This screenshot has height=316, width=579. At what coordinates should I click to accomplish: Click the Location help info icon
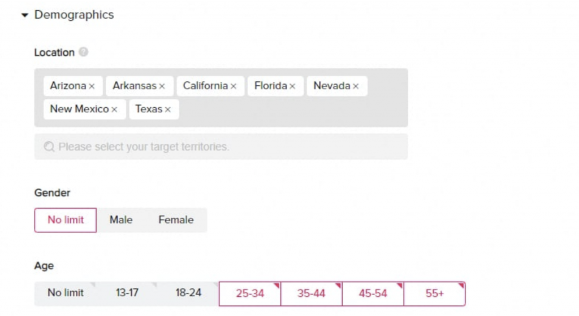(84, 52)
